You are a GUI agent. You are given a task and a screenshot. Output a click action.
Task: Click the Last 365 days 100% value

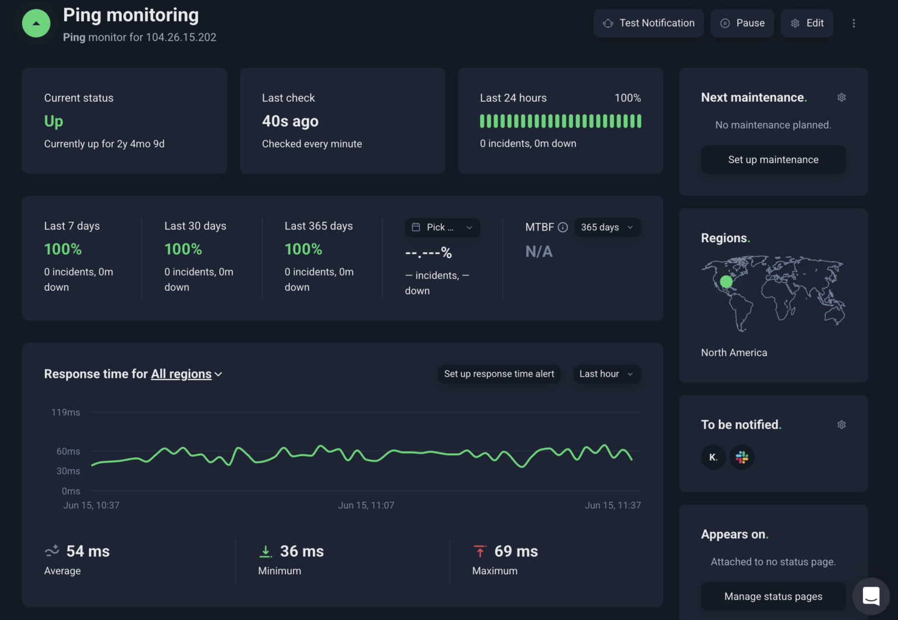click(303, 249)
